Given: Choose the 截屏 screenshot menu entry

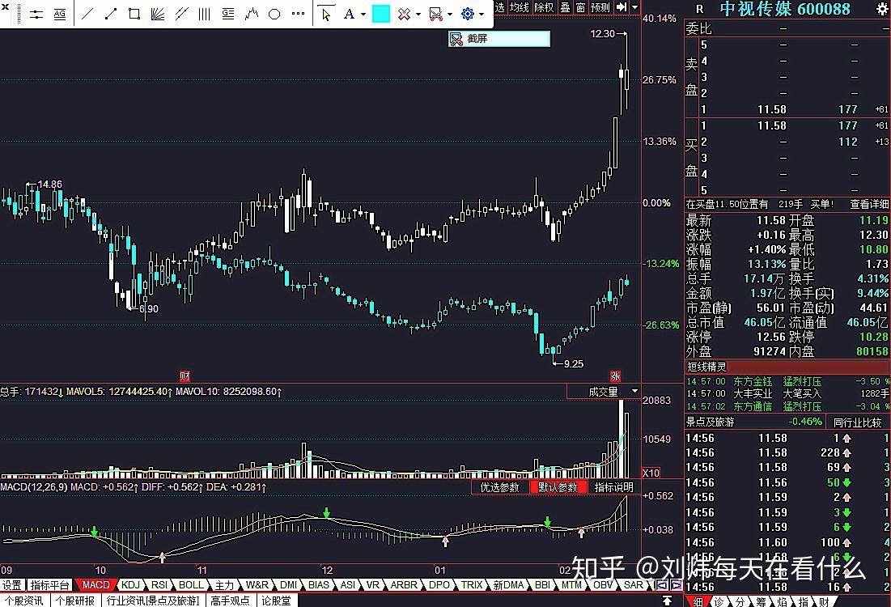Looking at the screenshot, I should point(499,39).
